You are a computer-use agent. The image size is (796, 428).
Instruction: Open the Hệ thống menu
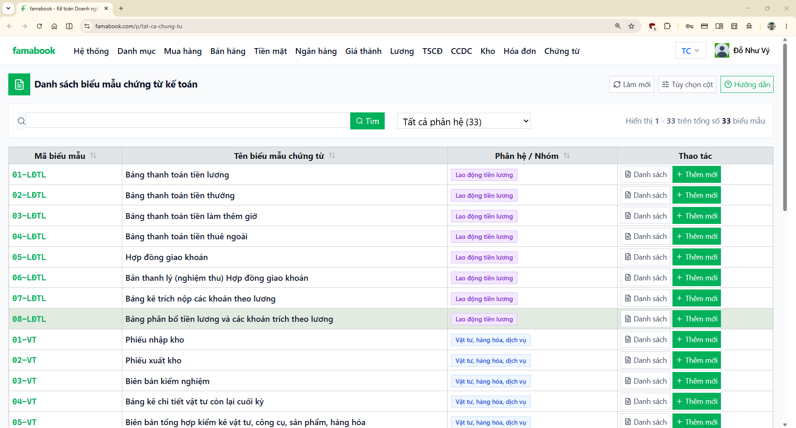click(x=91, y=51)
